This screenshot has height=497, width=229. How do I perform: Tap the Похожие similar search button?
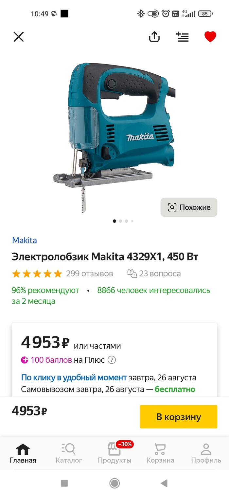coord(189,207)
